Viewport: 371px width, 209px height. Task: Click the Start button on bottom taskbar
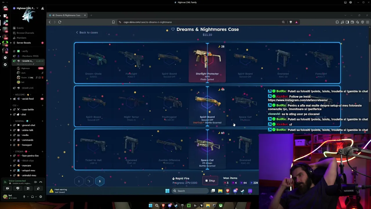(x=150, y=206)
